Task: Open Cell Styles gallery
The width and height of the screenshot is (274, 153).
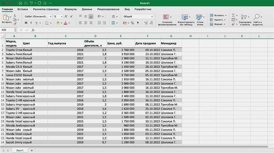Action: click(199, 17)
